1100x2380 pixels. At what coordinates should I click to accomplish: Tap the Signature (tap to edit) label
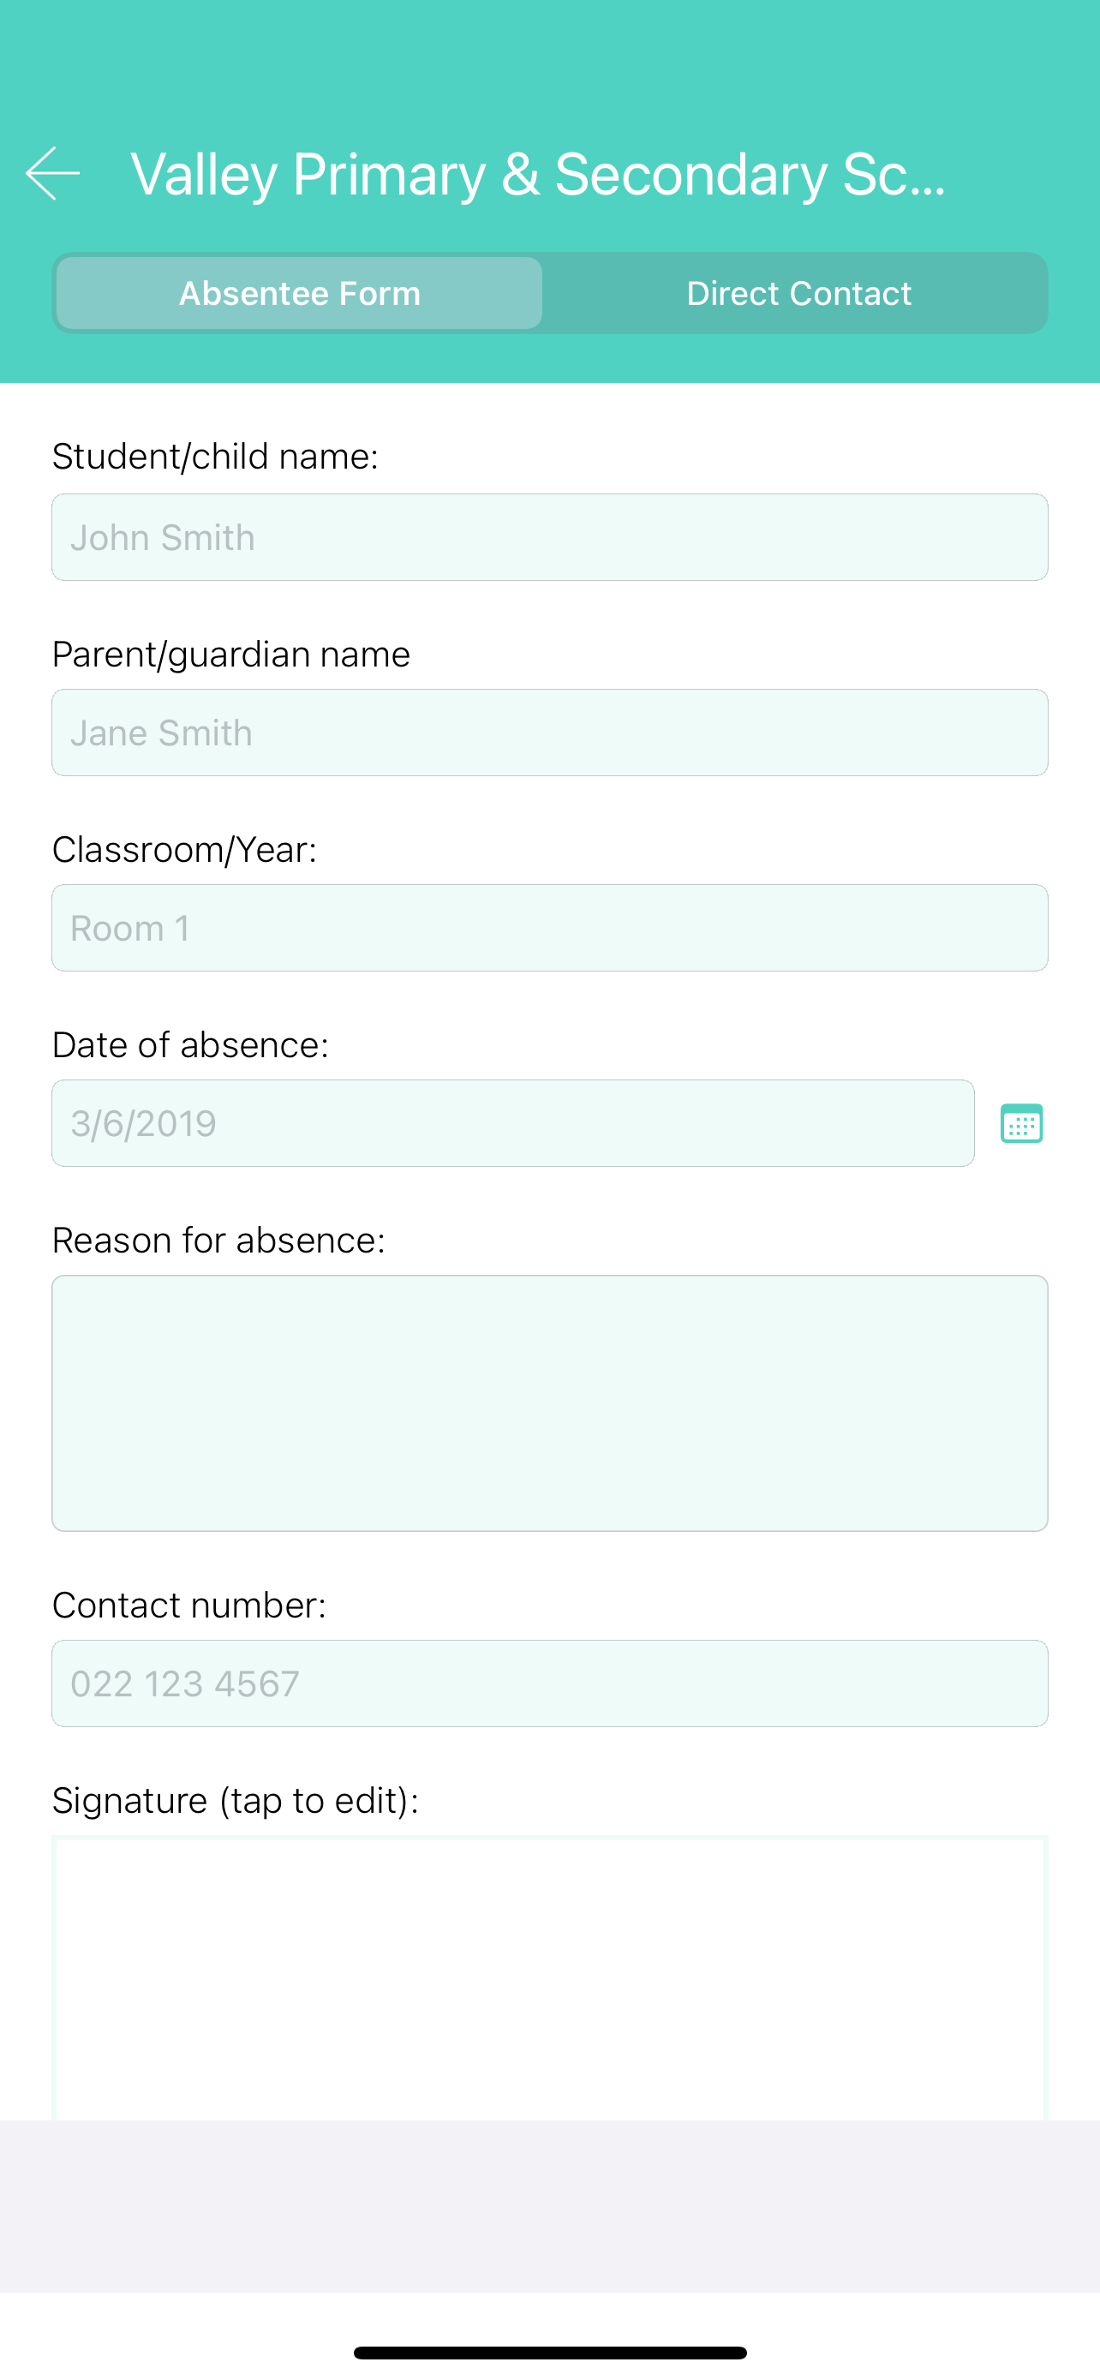click(x=236, y=1801)
